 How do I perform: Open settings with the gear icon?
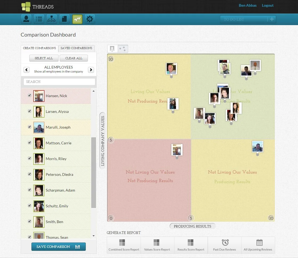point(90,19)
